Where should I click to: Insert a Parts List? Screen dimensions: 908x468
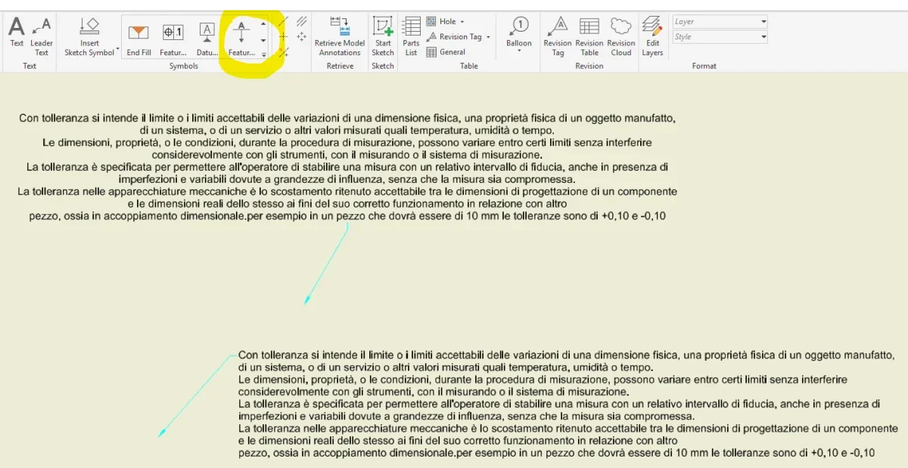[411, 36]
